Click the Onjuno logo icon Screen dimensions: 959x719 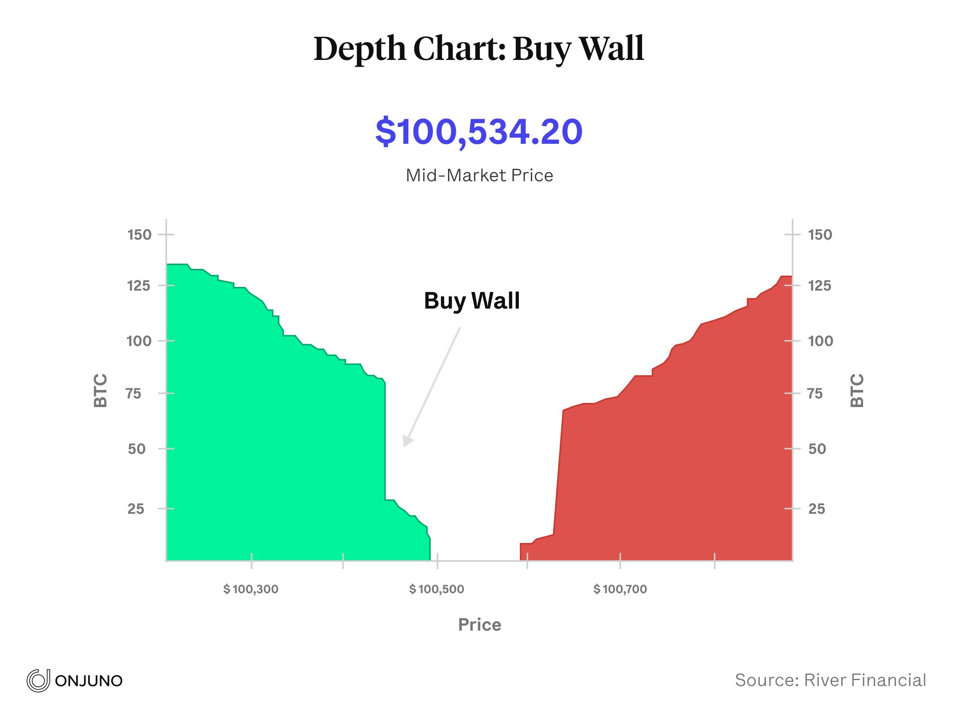pos(38,680)
